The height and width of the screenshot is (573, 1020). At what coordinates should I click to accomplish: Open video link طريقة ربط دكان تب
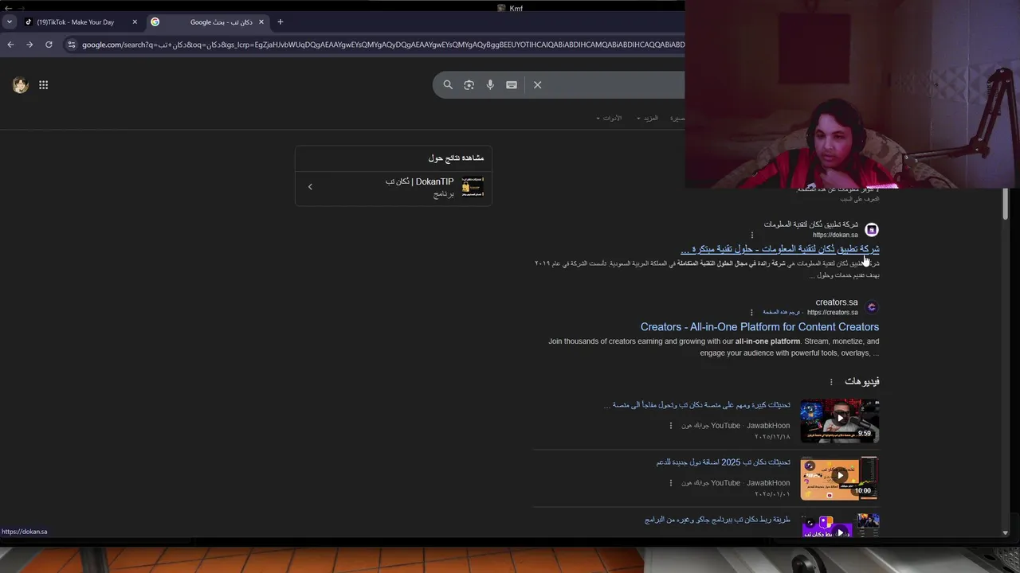[717, 520]
